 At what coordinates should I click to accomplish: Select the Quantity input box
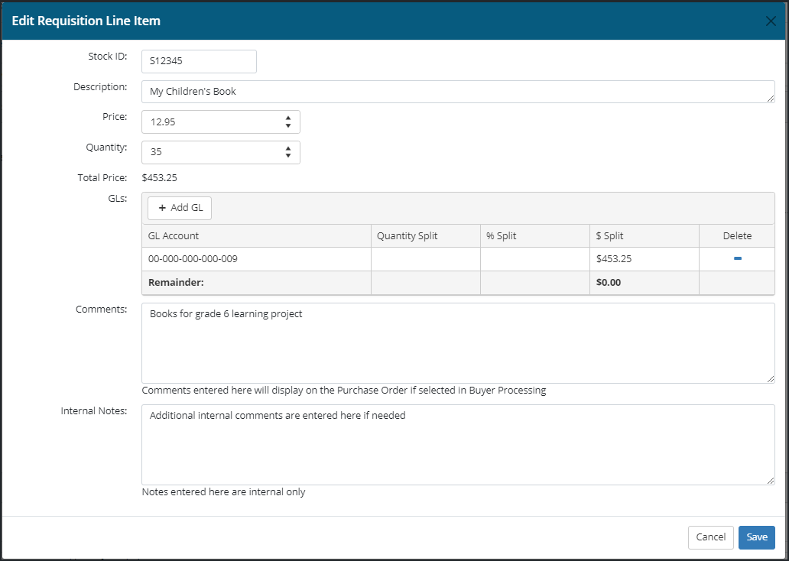(x=210, y=152)
